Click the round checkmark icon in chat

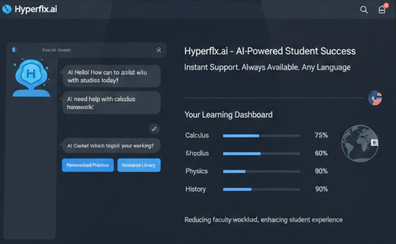coord(154,129)
